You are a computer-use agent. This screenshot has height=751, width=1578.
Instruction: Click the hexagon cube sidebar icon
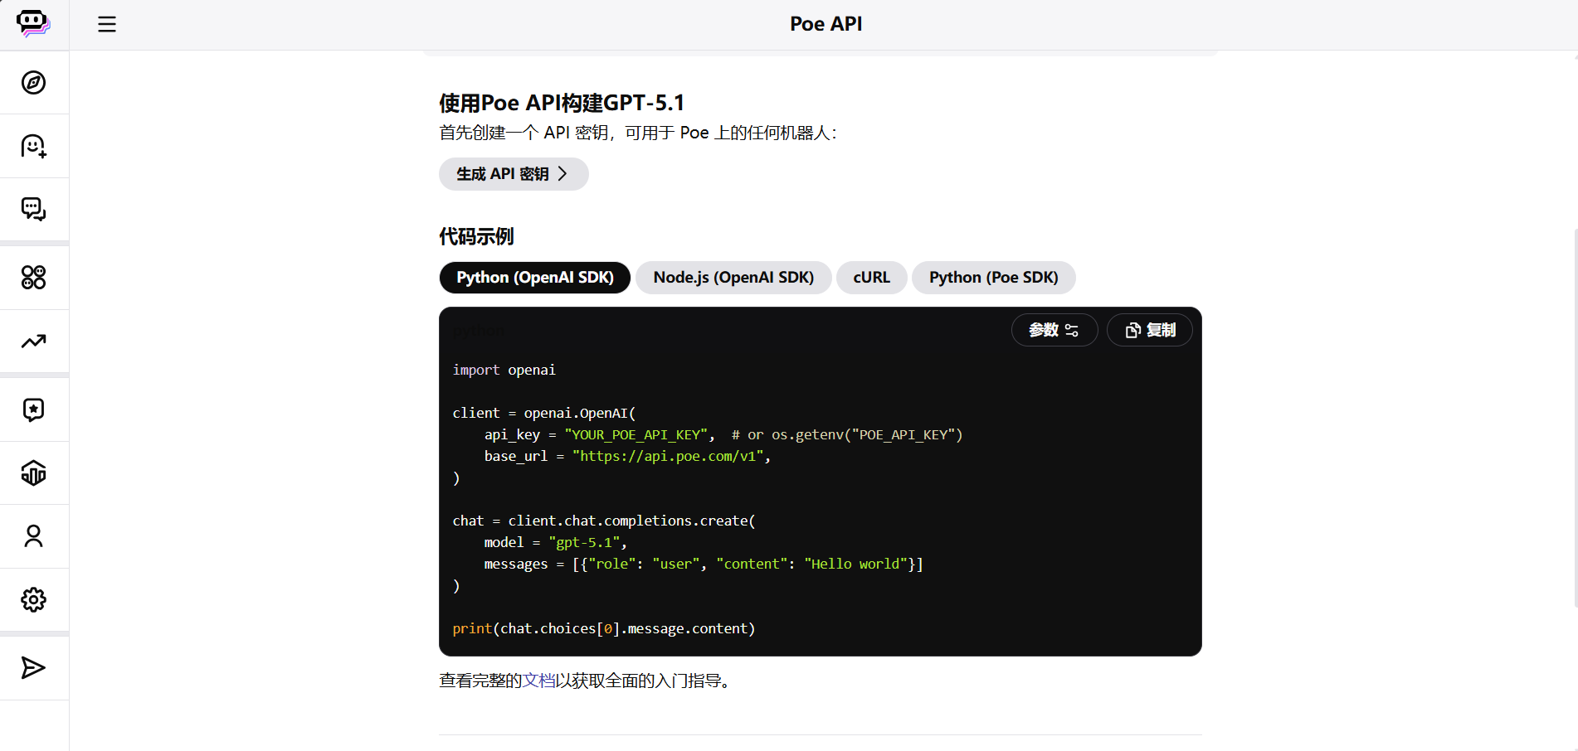(x=34, y=472)
